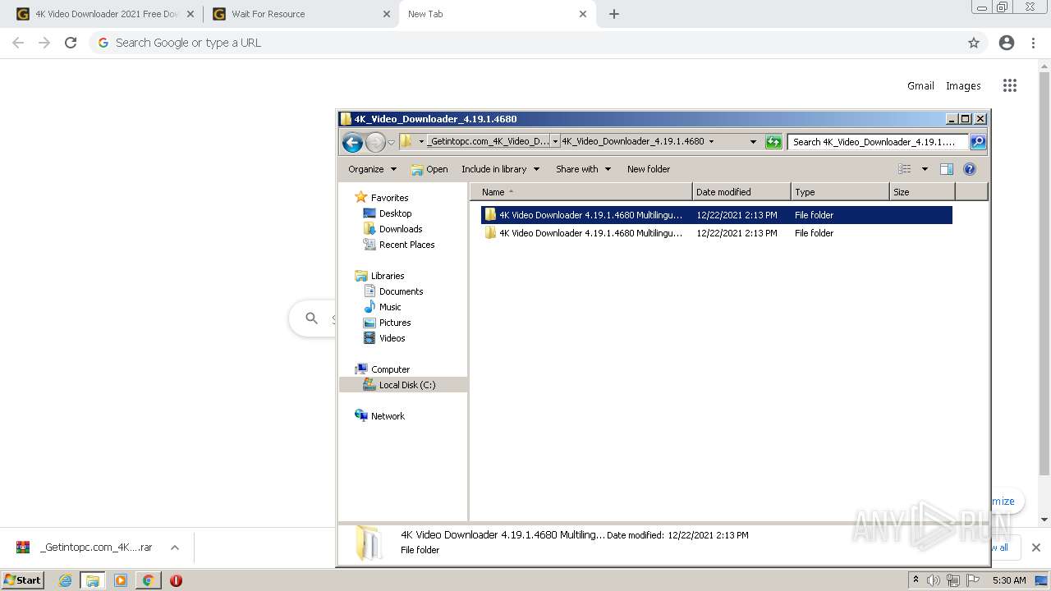The width and height of the screenshot is (1051, 591).
Task: Select the highlighted 4K Video Downloader folder row
Action: click(x=716, y=215)
